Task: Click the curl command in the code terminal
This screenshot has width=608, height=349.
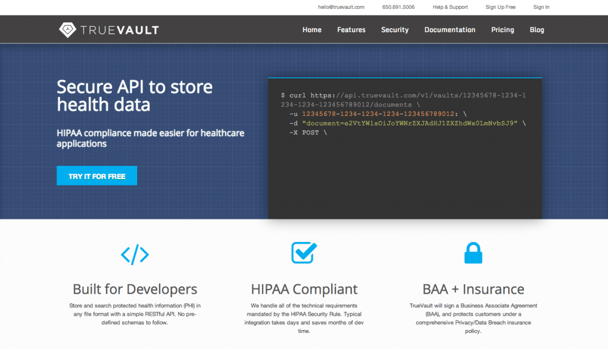Action: point(403,100)
